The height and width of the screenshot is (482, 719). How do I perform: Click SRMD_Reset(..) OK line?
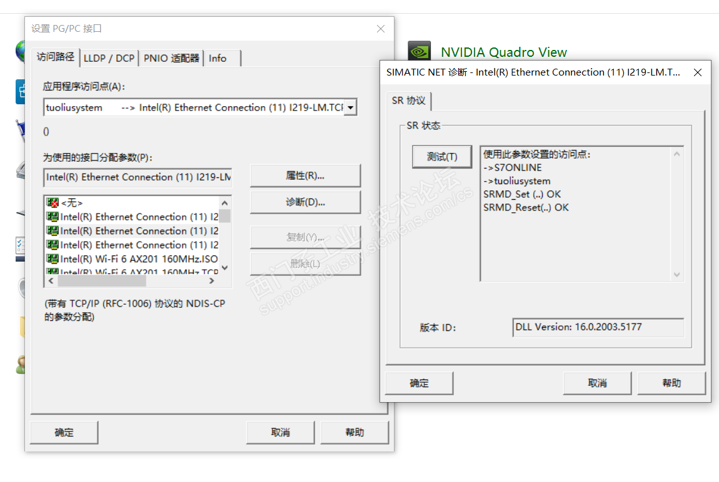point(526,207)
